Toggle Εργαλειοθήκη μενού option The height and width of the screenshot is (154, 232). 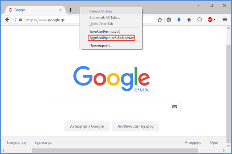pos(111,32)
